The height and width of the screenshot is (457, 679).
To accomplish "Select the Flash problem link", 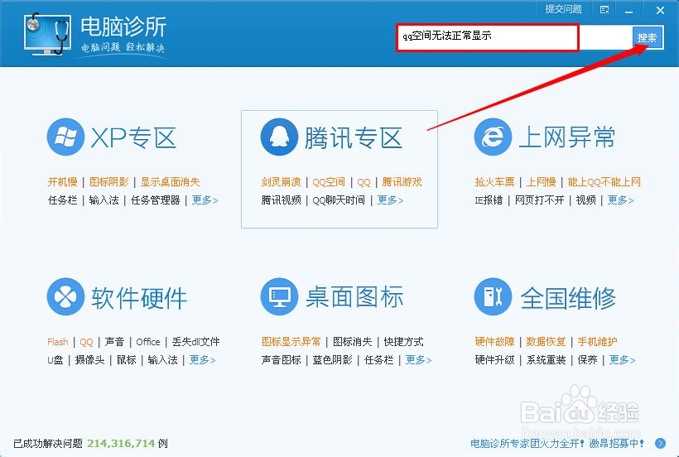I will click(x=58, y=342).
